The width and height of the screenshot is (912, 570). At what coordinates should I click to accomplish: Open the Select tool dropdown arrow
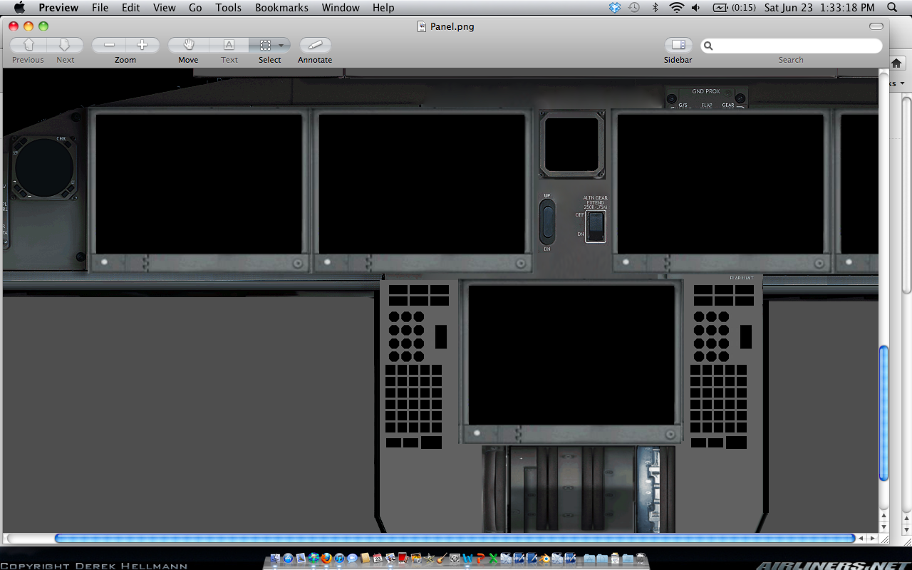[x=281, y=45]
